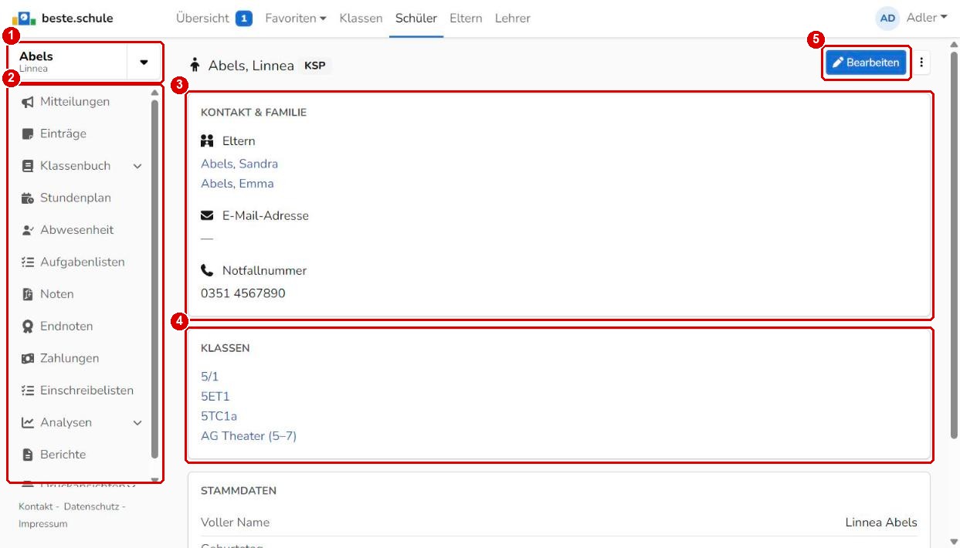Click the Impressum footer link
This screenshot has height=548, width=960.
point(42,524)
